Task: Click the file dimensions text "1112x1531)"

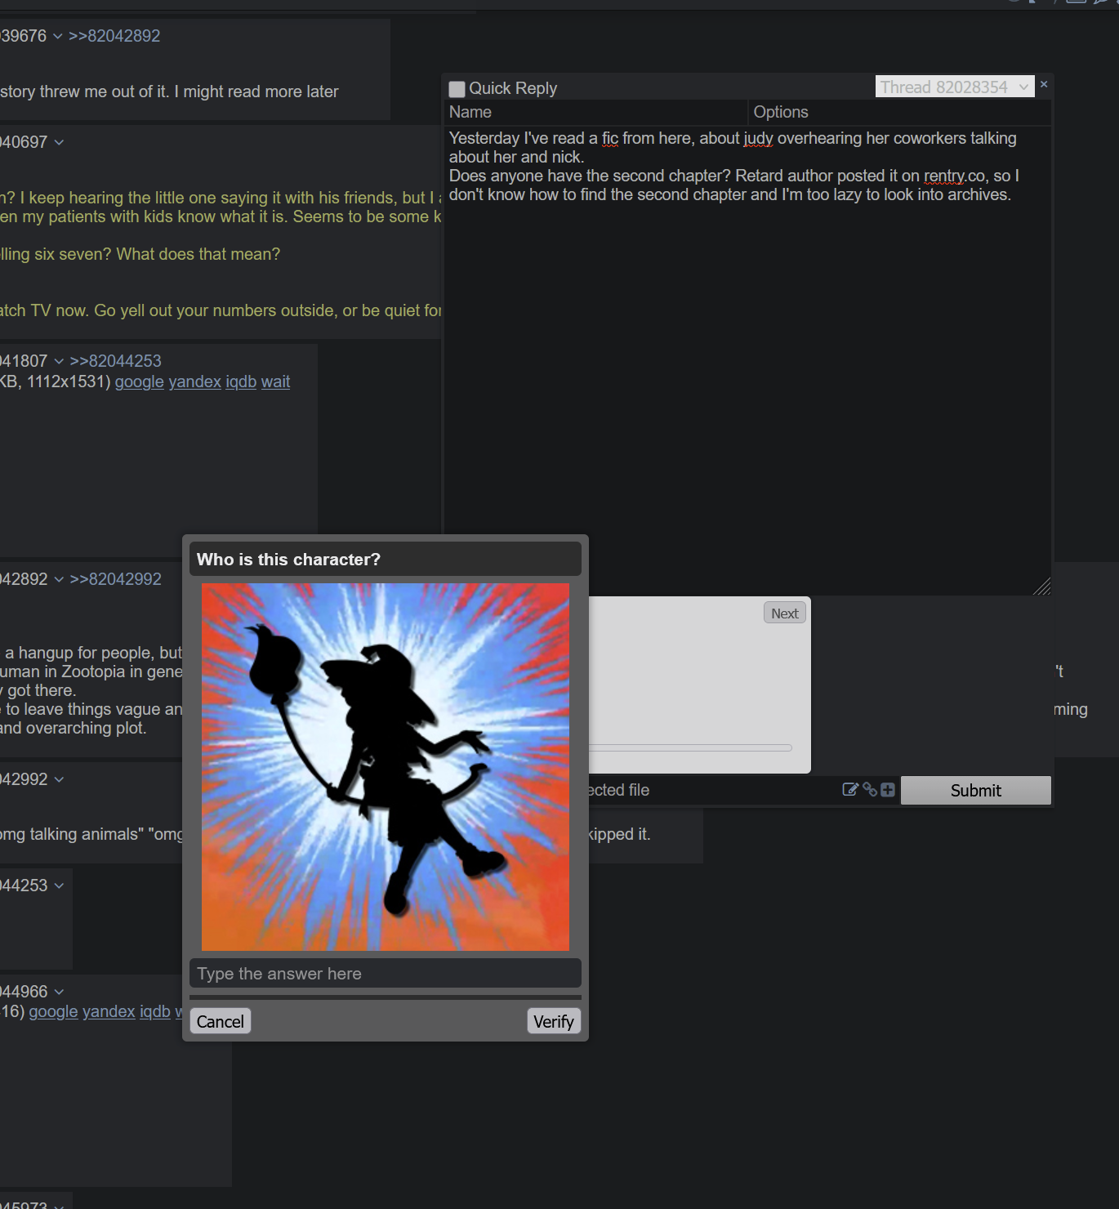Action: [69, 381]
